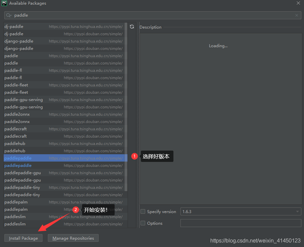Viewport: 304px width, 247px height.
Task: Choose paddlepaddle-gpu from tsinghua
Action: [64, 173]
